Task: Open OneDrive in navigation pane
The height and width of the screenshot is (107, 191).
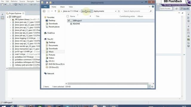Action: (51, 33)
